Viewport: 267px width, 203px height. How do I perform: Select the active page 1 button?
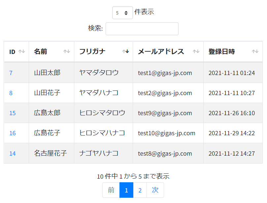pyautogui.click(x=126, y=190)
